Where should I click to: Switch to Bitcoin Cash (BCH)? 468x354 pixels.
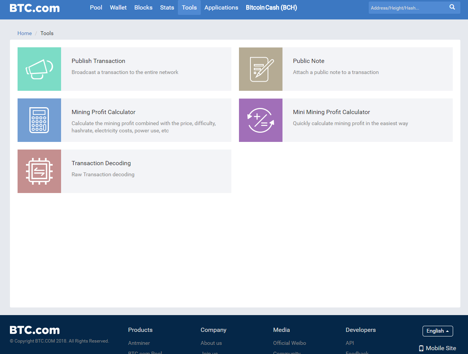tap(271, 8)
